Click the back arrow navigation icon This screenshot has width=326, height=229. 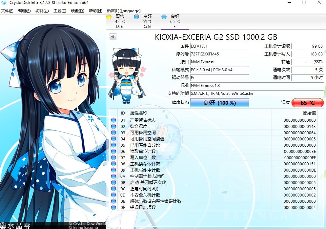112,36
